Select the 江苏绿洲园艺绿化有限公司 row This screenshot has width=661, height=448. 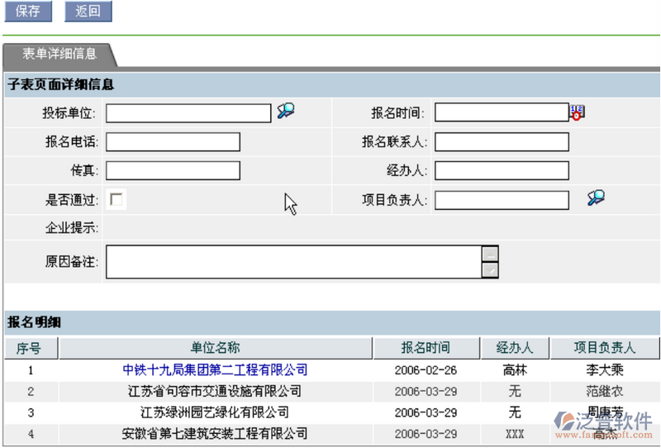(215, 412)
